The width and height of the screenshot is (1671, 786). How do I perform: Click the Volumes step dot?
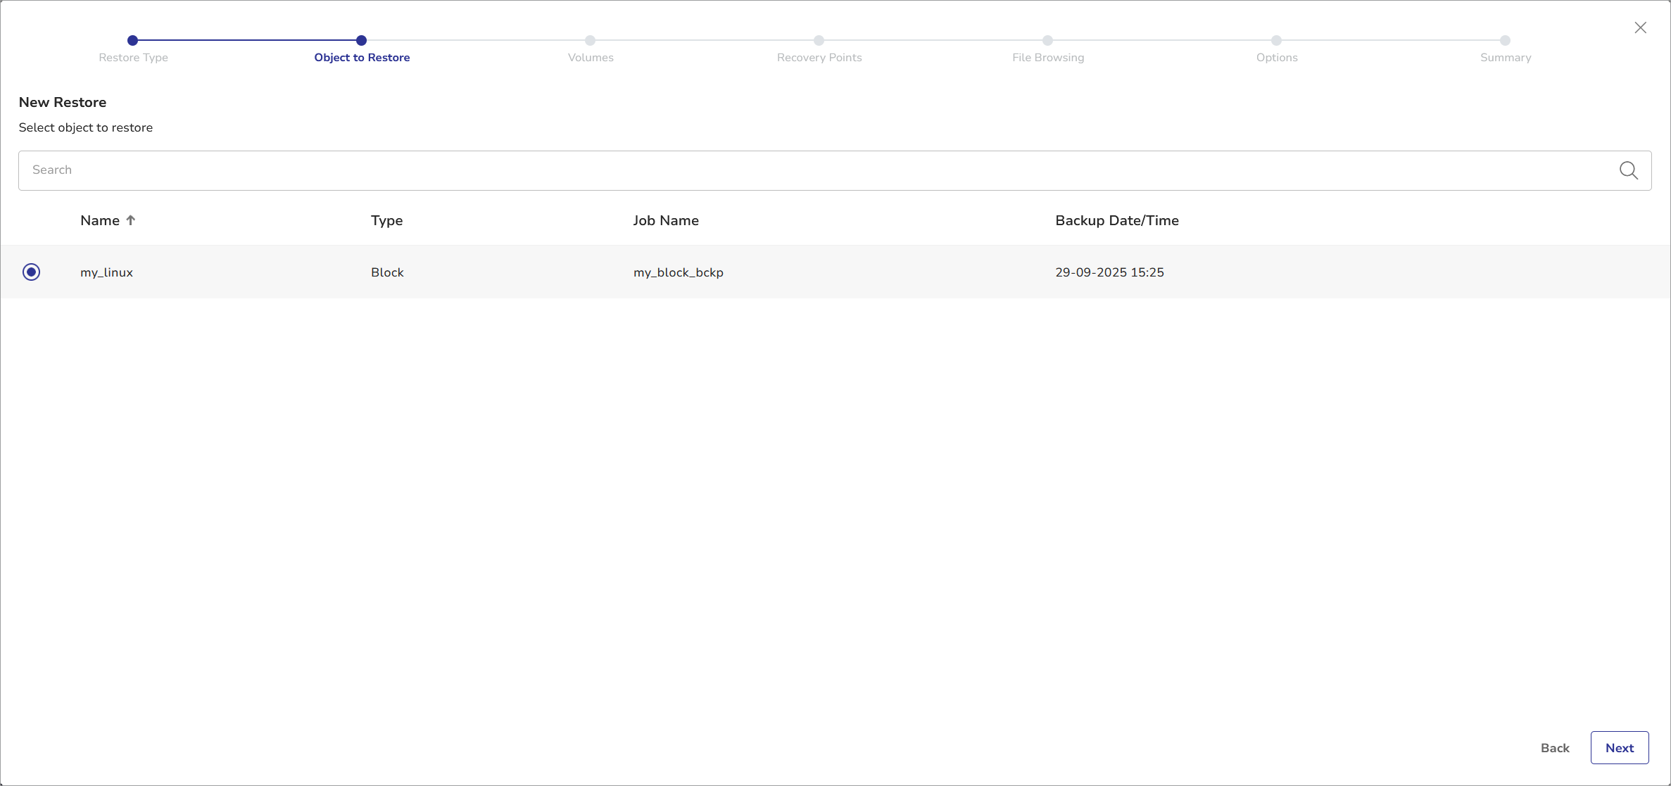[x=590, y=40]
